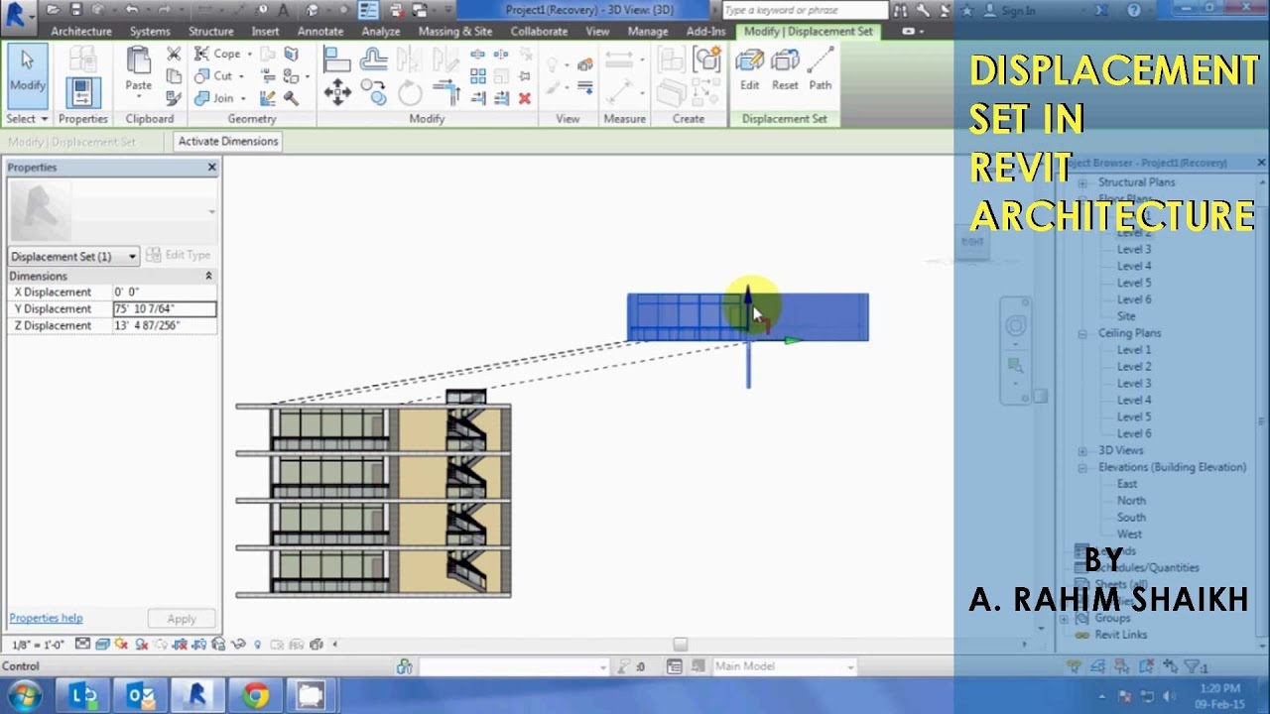This screenshot has width=1270, height=714.
Task: Select the North elevation view
Action: point(1131,501)
